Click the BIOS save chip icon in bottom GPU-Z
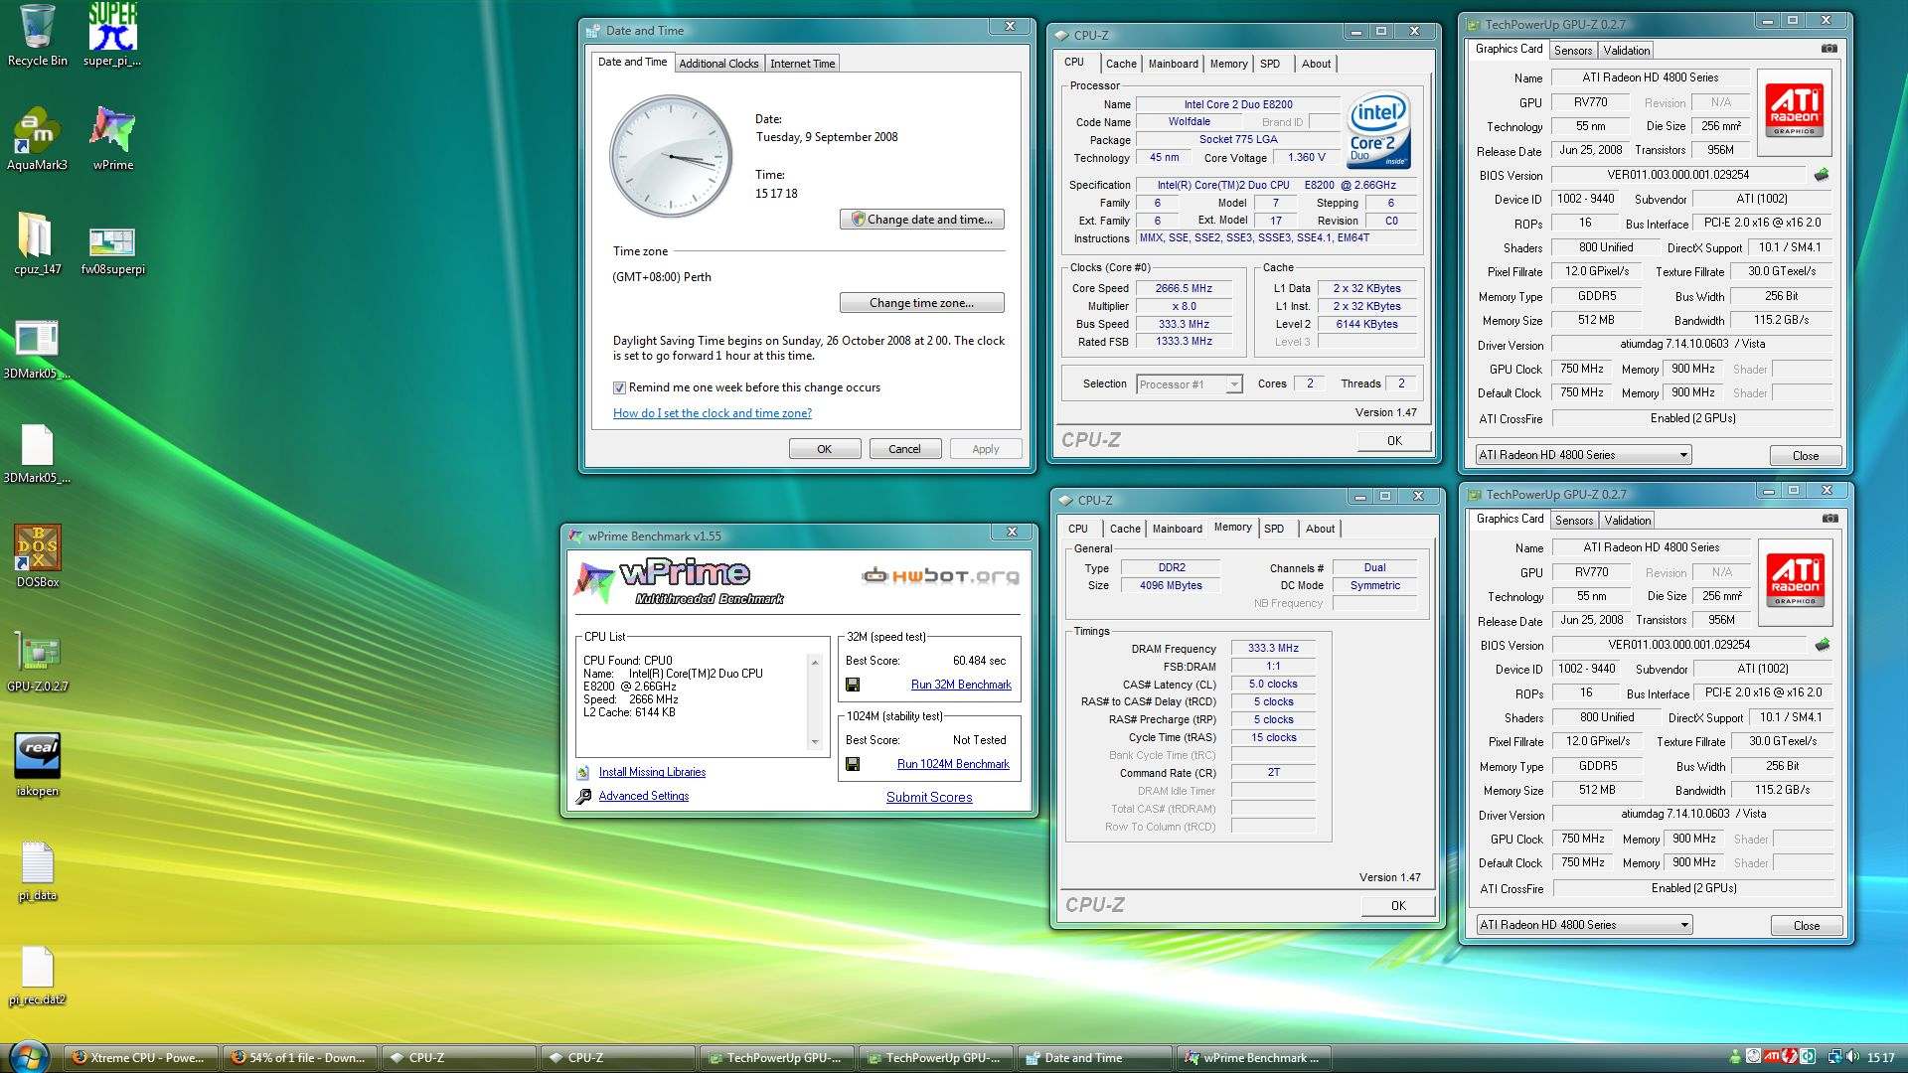The image size is (1908, 1073). (x=1822, y=645)
